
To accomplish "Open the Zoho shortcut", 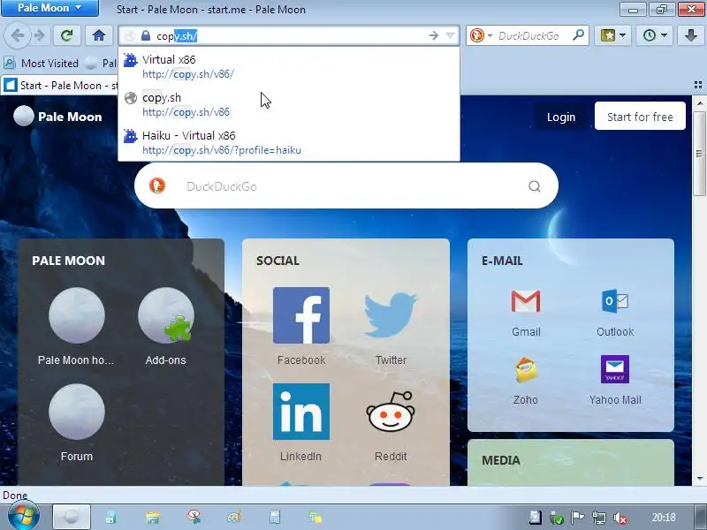I will [x=525, y=381].
